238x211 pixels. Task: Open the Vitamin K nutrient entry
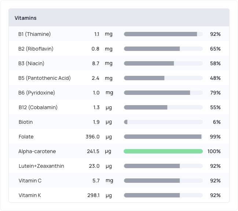tap(30, 195)
